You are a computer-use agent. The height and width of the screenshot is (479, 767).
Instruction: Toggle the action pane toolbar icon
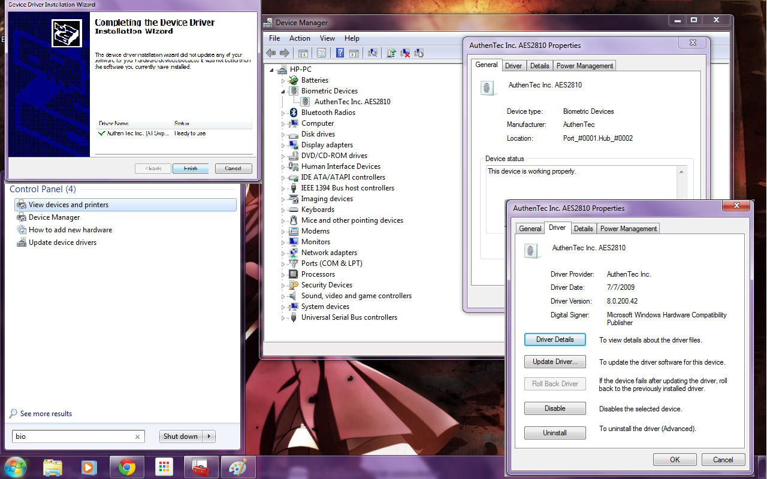pyautogui.click(x=354, y=53)
